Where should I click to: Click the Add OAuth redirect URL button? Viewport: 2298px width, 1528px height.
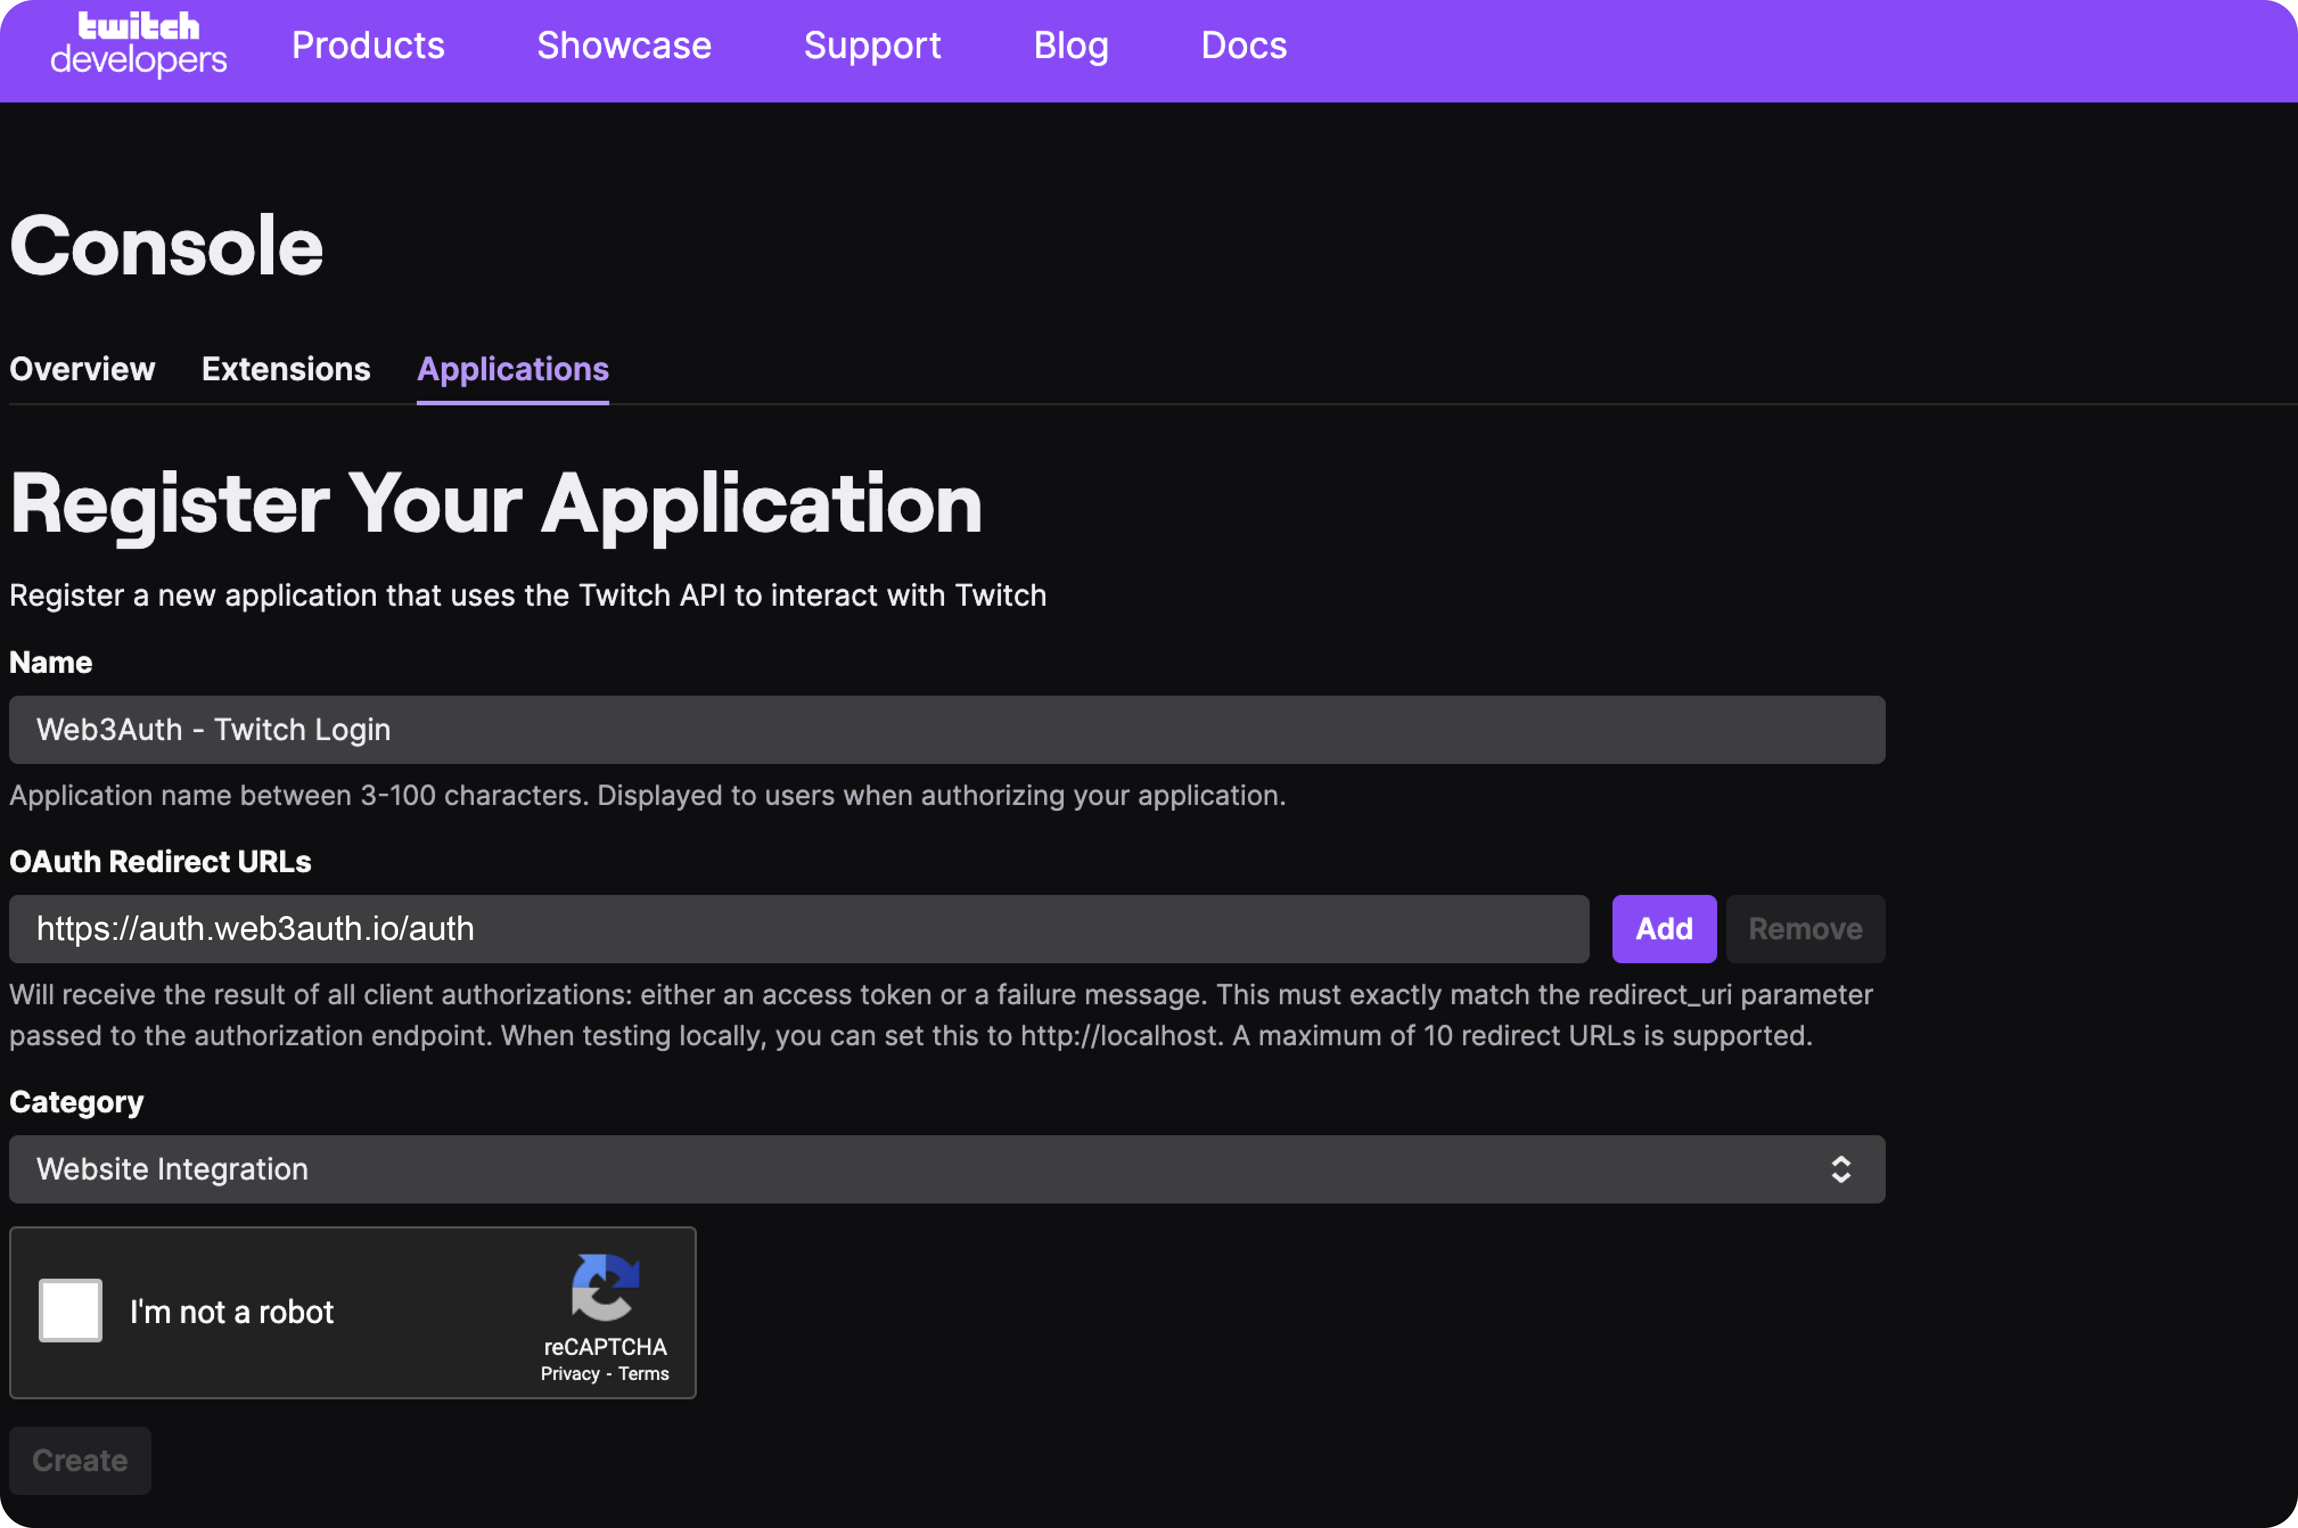click(1662, 928)
